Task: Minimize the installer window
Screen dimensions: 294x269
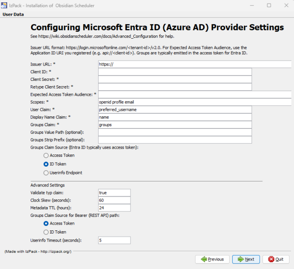Action: coord(252,5)
